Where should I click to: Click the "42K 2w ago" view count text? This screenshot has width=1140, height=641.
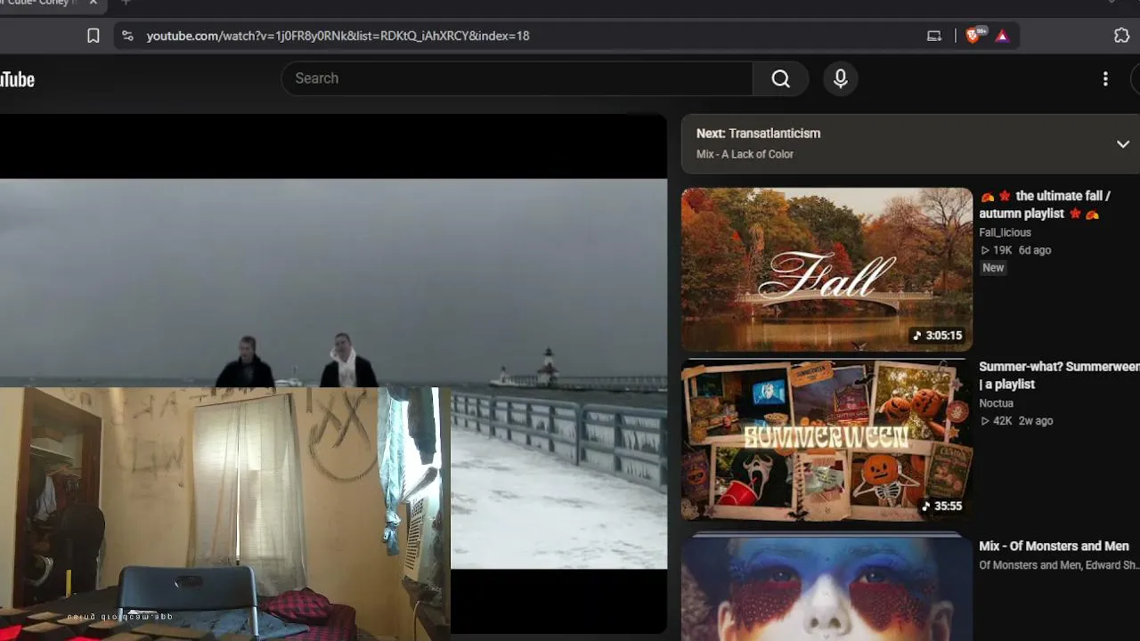pyautogui.click(x=1016, y=421)
